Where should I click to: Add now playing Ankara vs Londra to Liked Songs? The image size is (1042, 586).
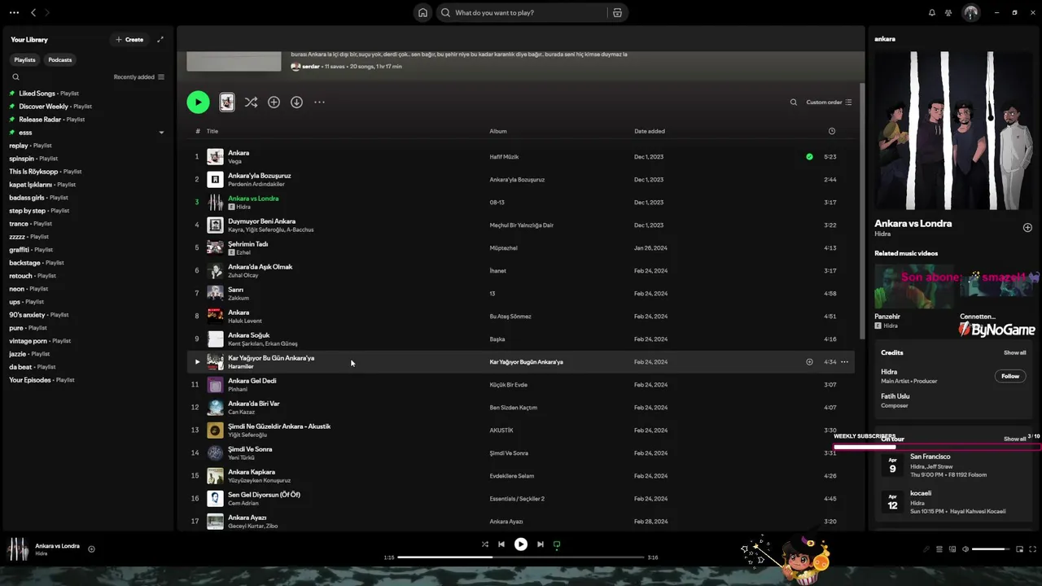click(91, 549)
